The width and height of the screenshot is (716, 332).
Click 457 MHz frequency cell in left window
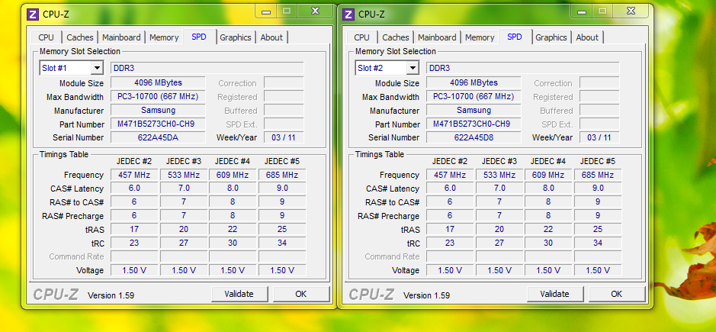pos(134,175)
